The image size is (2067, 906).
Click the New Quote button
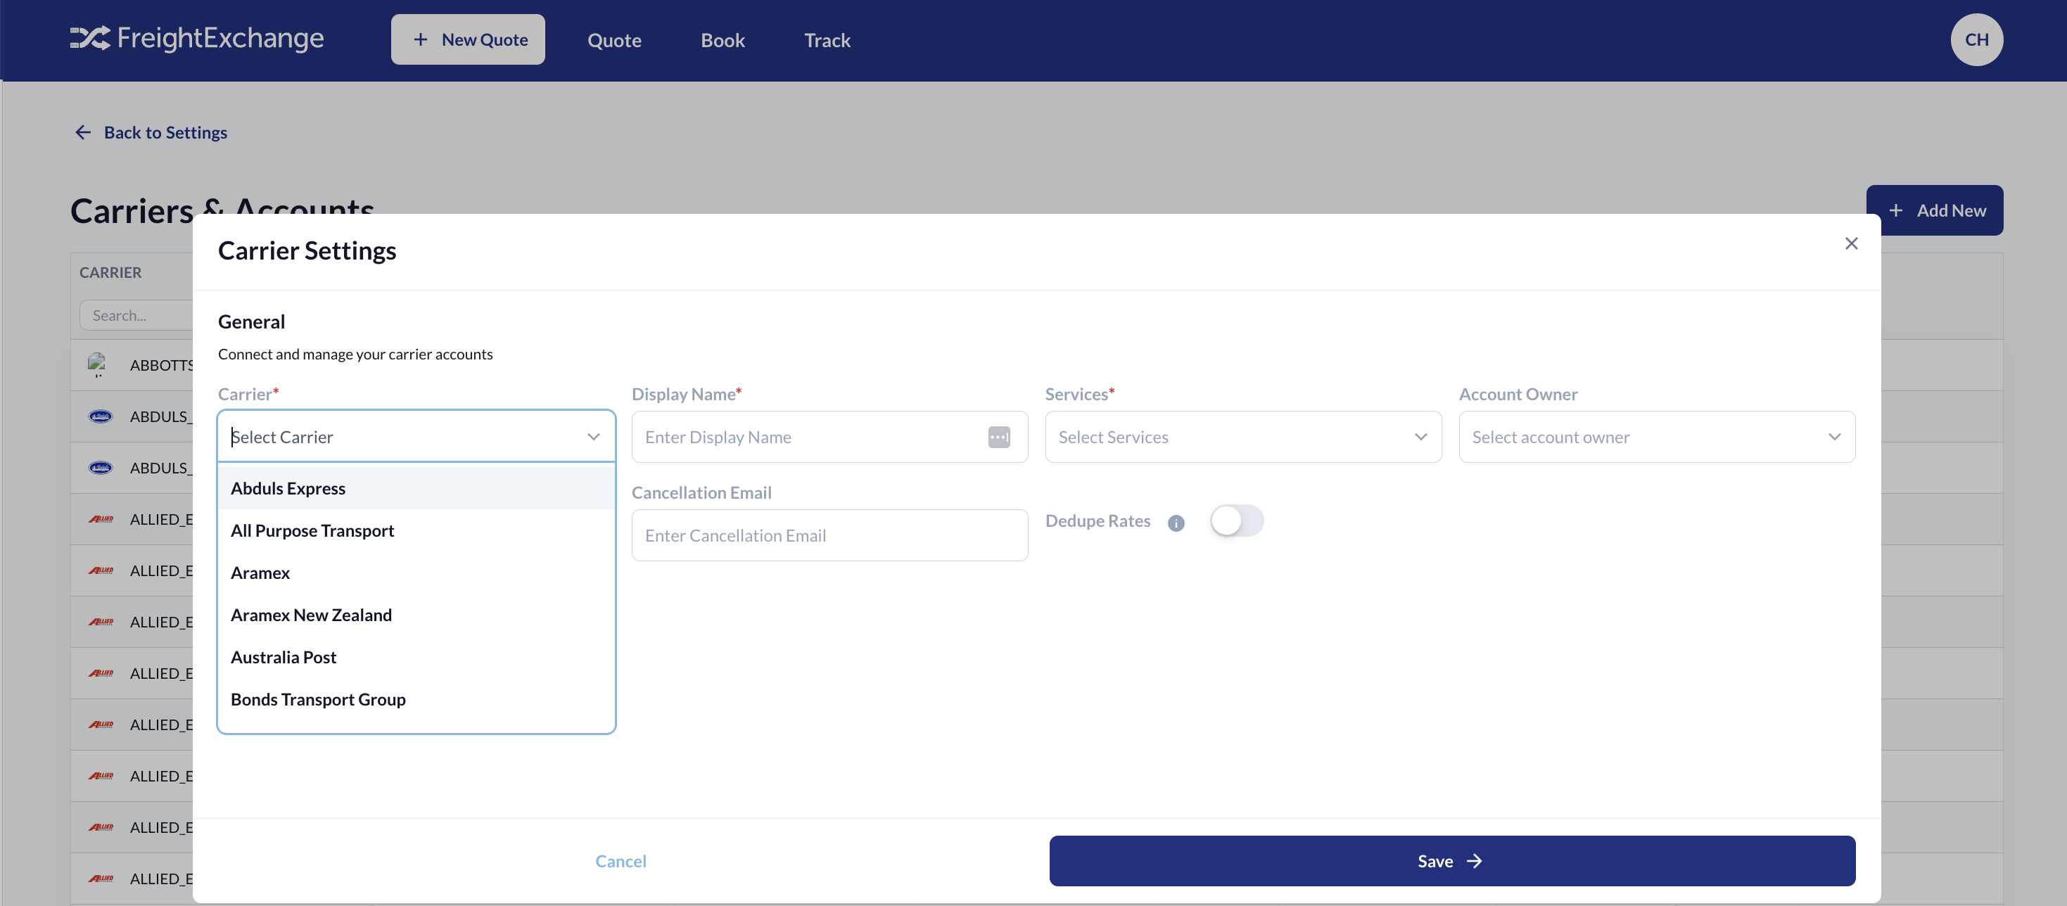468,39
